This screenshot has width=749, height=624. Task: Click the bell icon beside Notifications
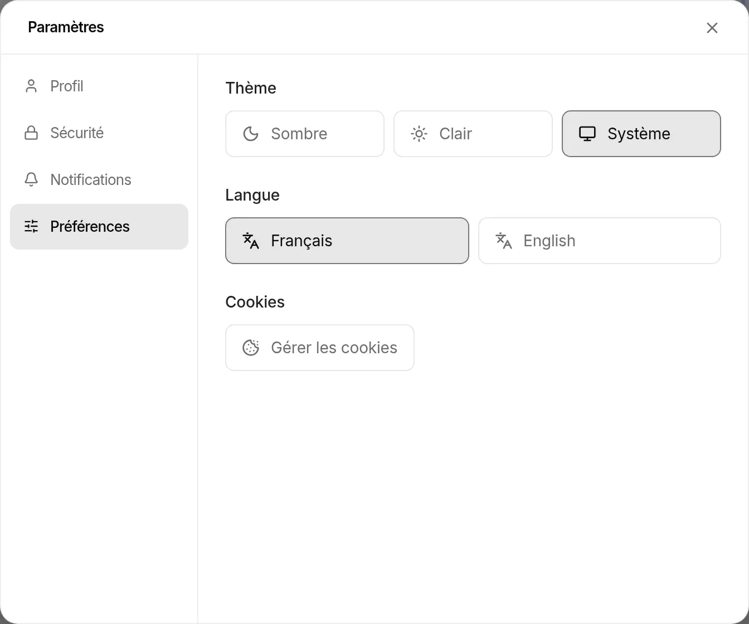tap(31, 180)
